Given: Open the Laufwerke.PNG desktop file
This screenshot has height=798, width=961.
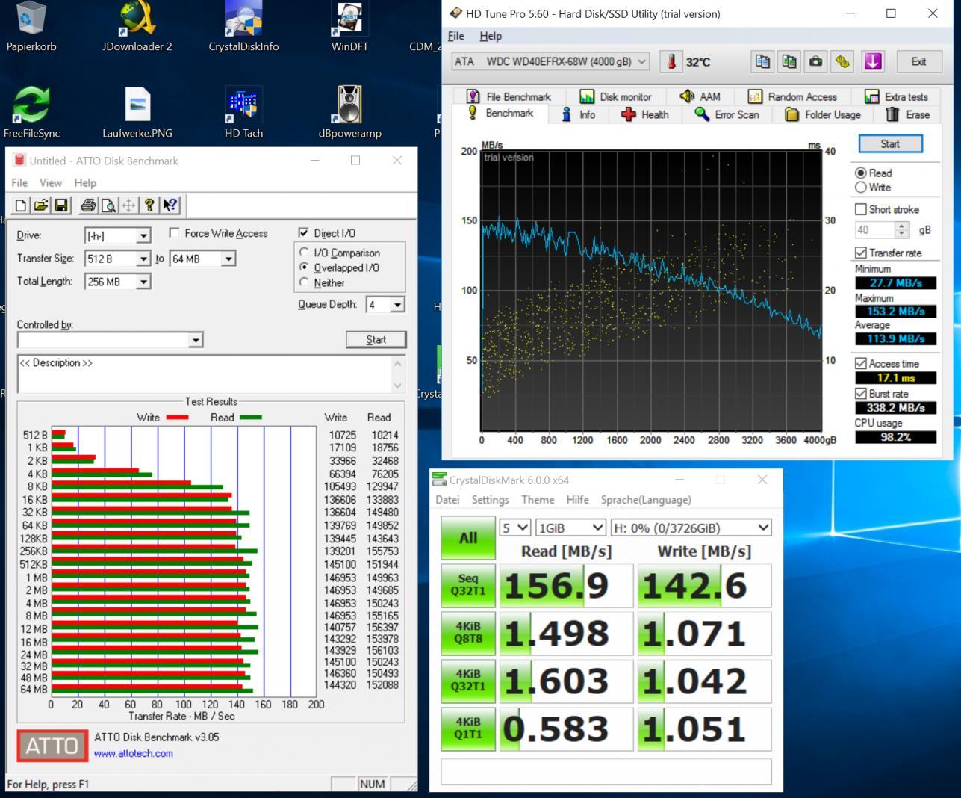Looking at the screenshot, I should point(137,113).
